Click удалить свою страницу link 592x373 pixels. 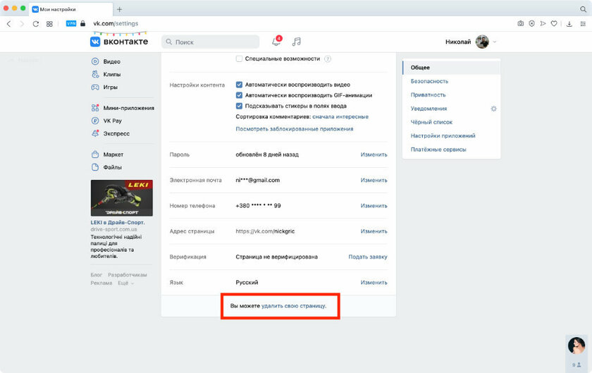(294, 306)
